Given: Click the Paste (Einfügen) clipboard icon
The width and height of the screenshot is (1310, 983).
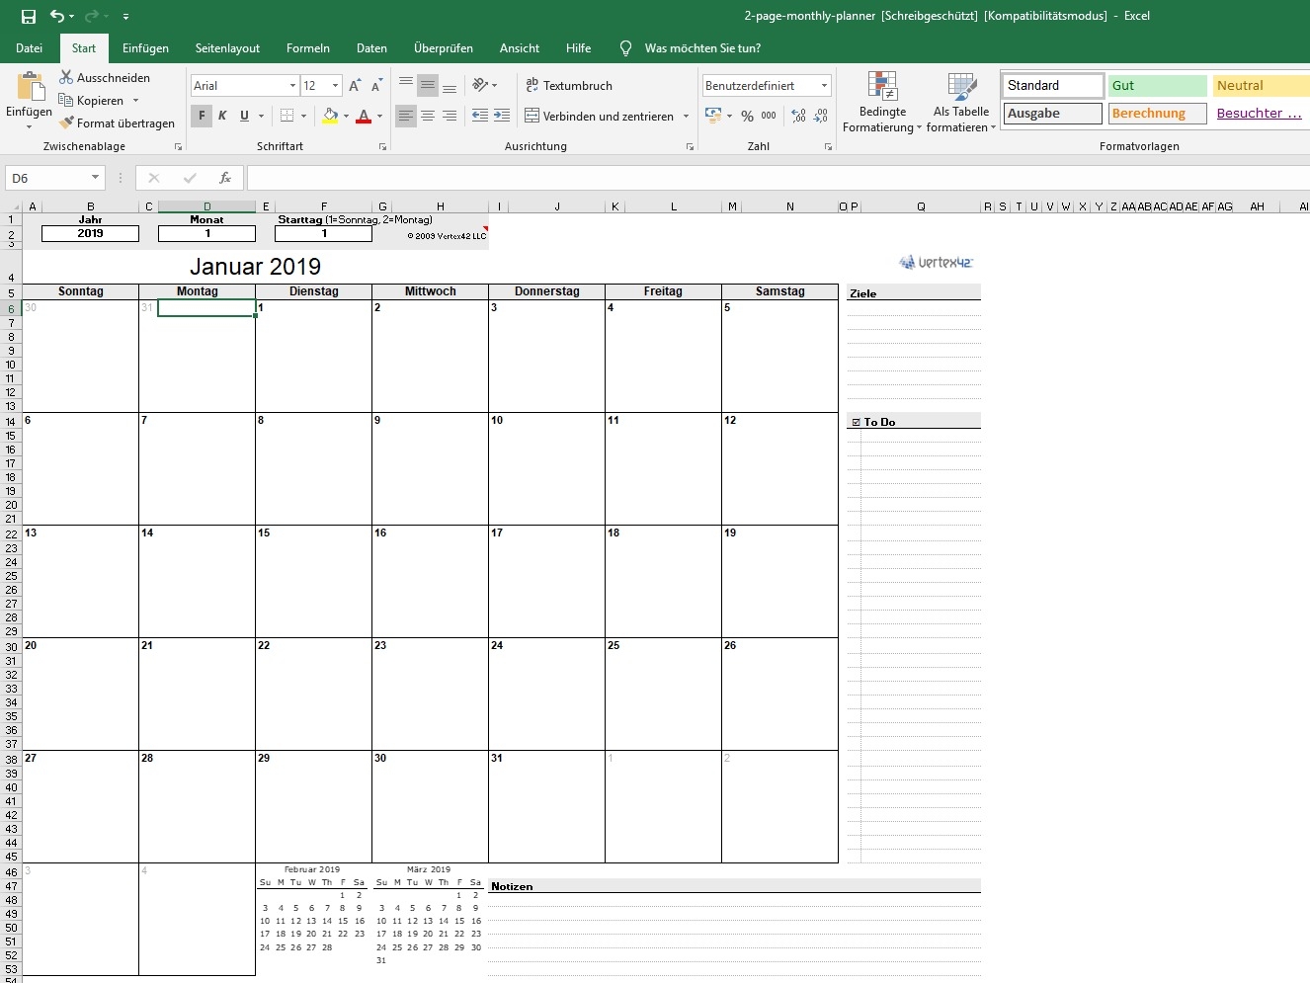Looking at the screenshot, I should [x=30, y=87].
